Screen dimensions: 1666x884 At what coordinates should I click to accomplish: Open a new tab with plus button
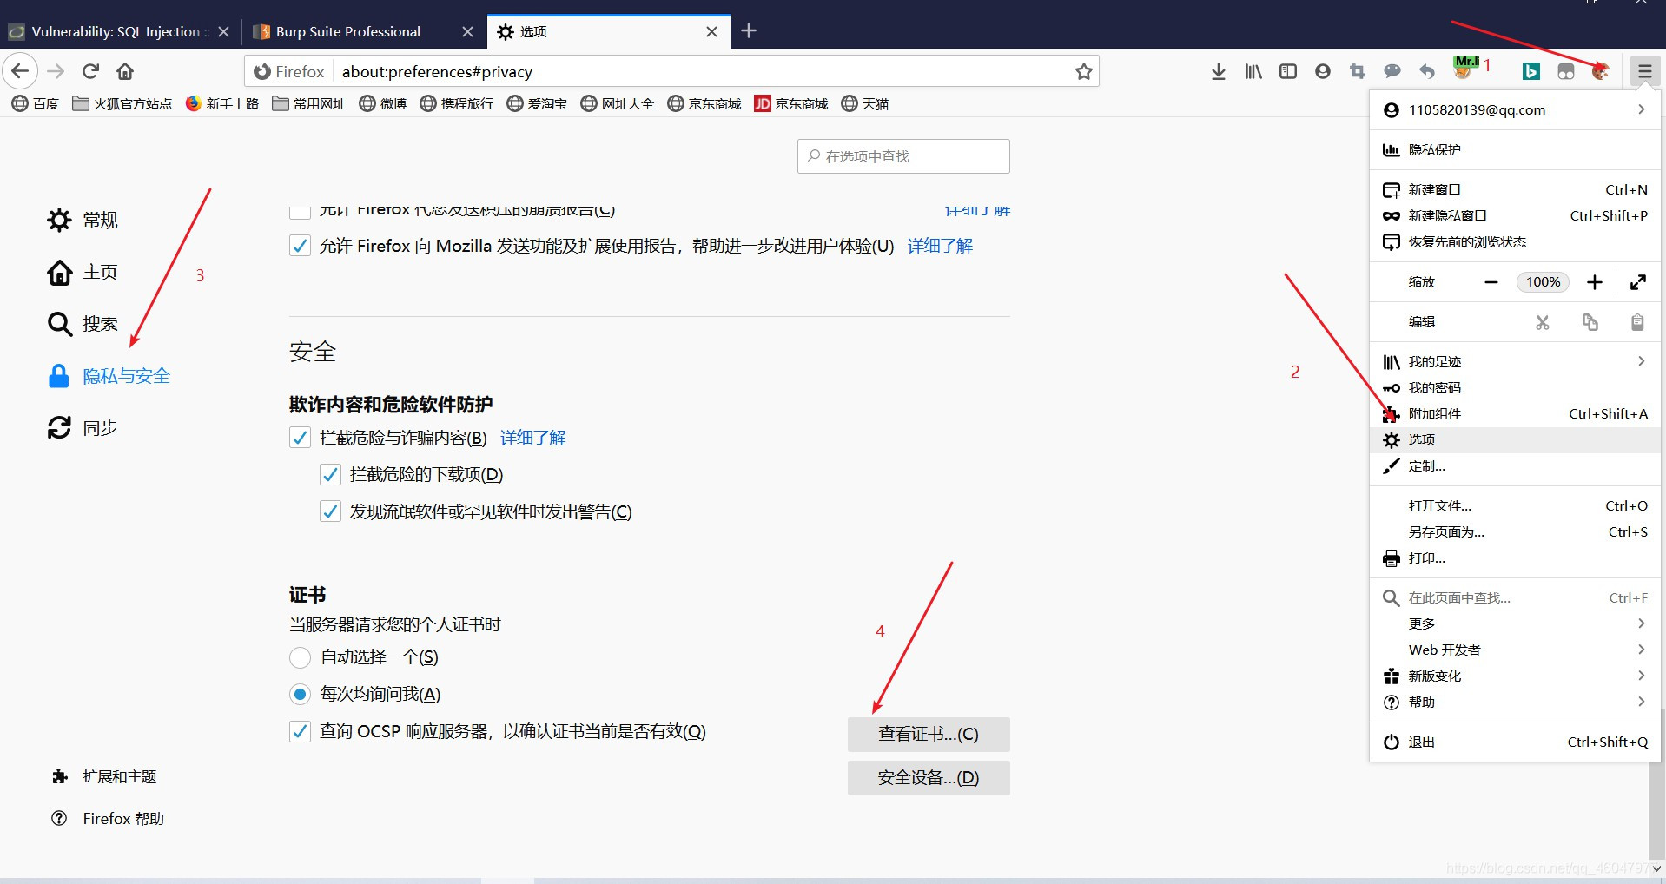coord(749,31)
